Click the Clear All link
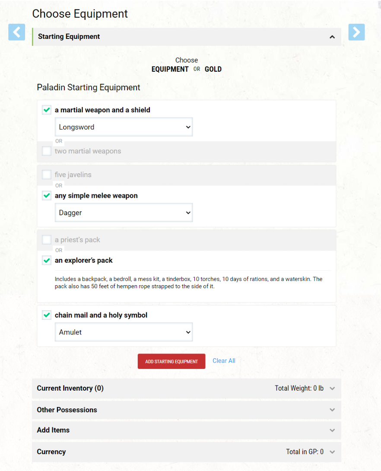 tap(224, 361)
